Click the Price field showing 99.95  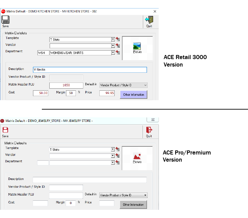tap(107, 93)
